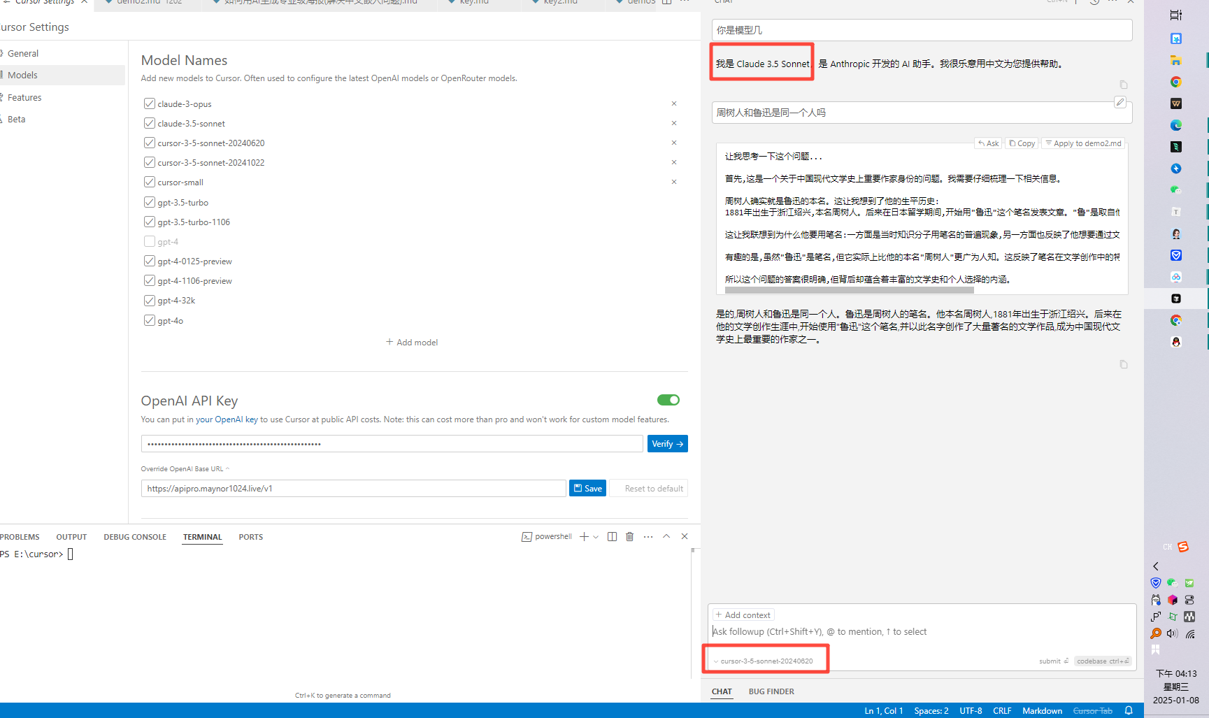The image size is (1209, 718).
Task: Switch to the PORTS tab
Action: [251, 537]
